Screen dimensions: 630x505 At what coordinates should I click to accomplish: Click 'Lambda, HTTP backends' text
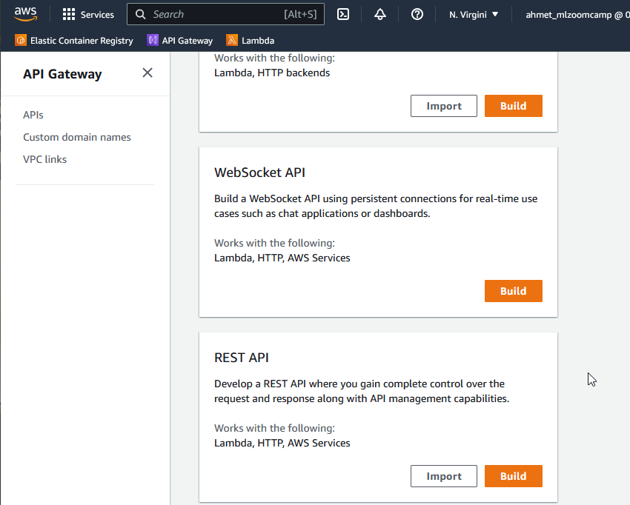pos(271,73)
